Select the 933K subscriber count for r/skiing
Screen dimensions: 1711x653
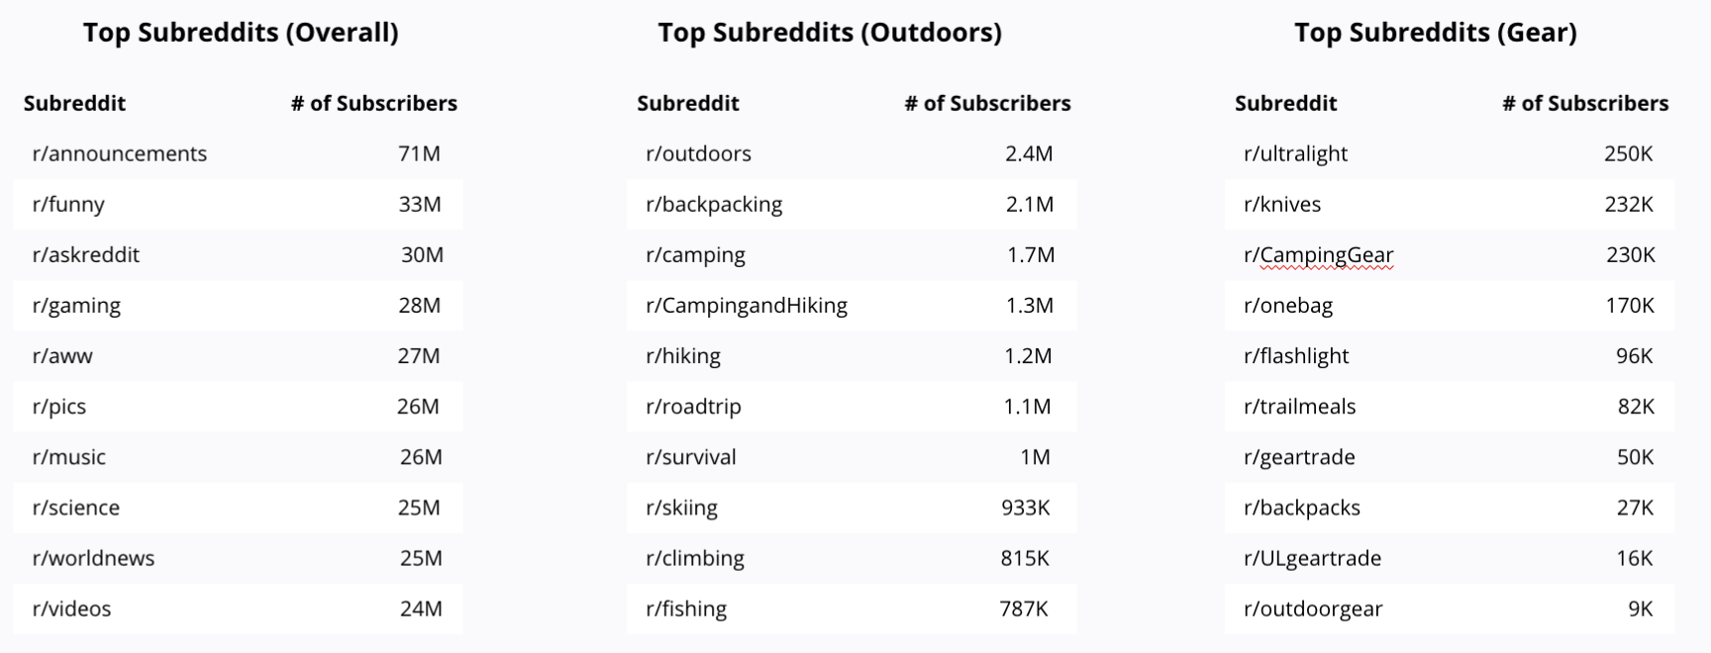coord(1025,508)
